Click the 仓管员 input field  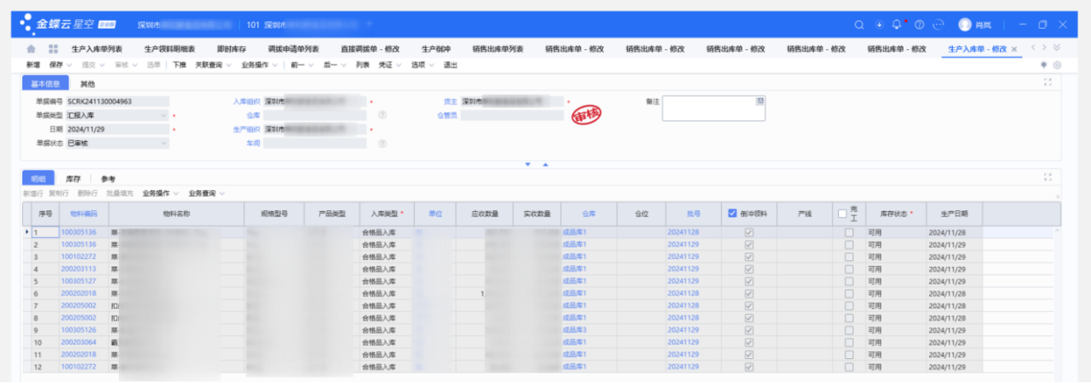pos(511,115)
